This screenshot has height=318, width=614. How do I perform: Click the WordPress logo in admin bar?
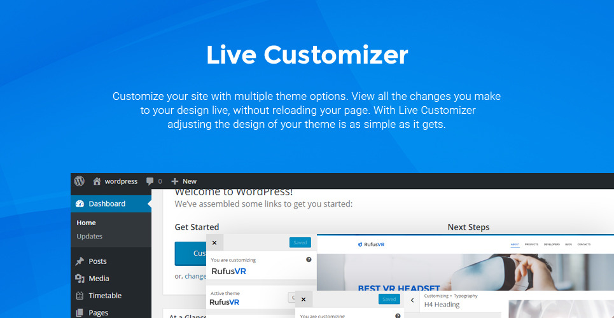click(79, 181)
